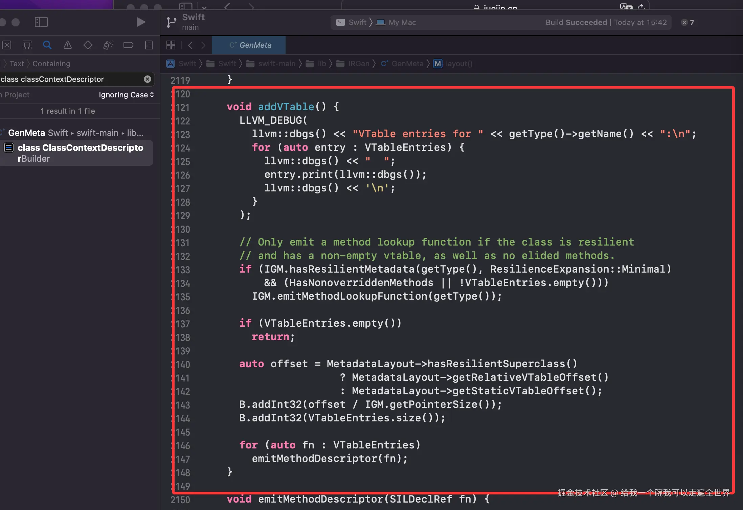Click layout() in the jump bar
Viewport: 743px width, 510px height.
click(458, 64)
